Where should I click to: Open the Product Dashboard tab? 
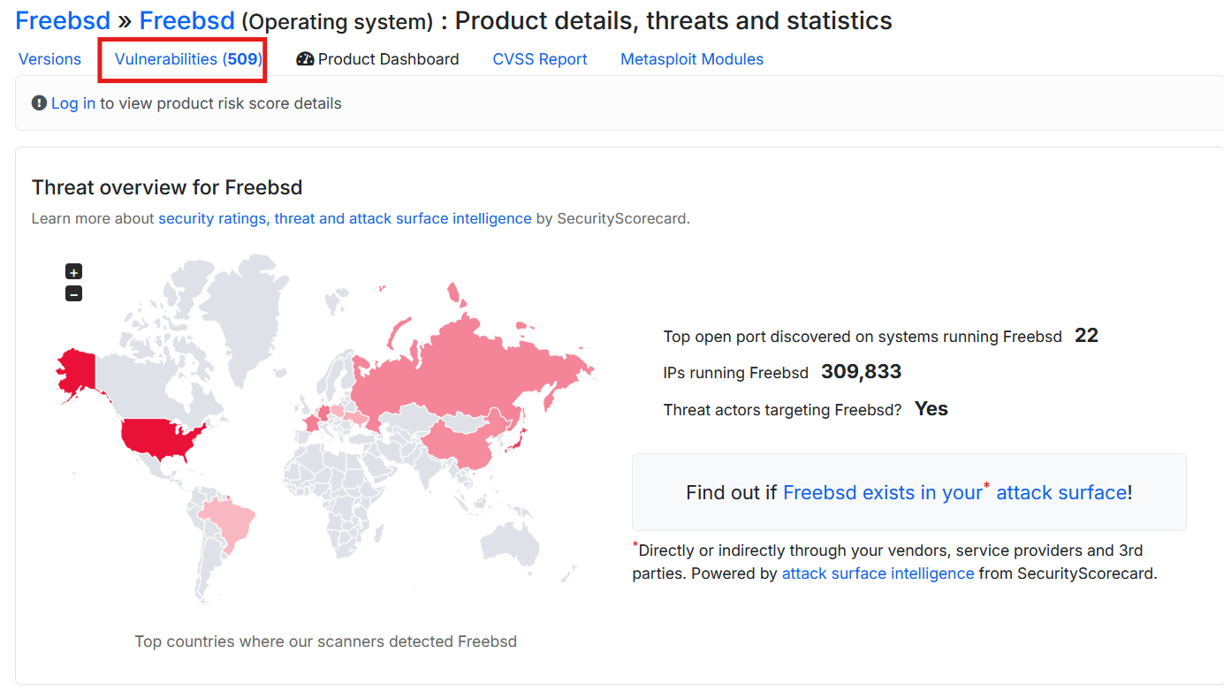click(388, 59)
